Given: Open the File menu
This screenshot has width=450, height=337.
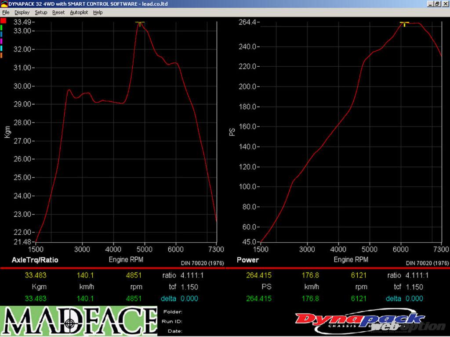Looking at the screenshot, I should point(6,12).
